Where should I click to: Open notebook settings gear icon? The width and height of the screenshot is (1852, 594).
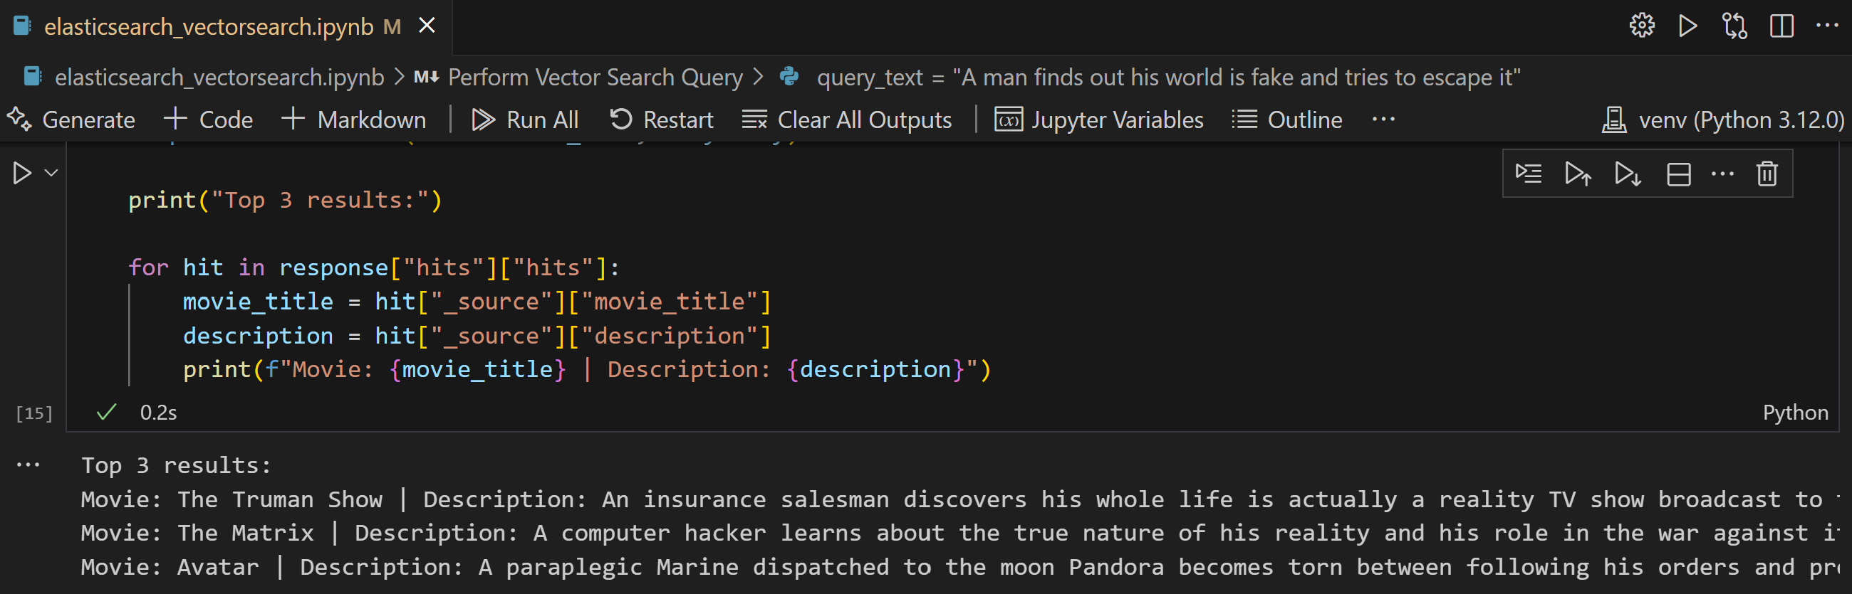(1641, 26)
